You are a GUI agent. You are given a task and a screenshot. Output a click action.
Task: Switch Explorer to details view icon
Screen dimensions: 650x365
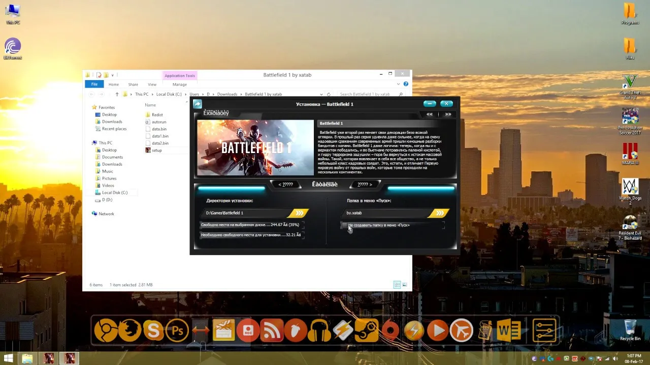[x=397, y=285]
